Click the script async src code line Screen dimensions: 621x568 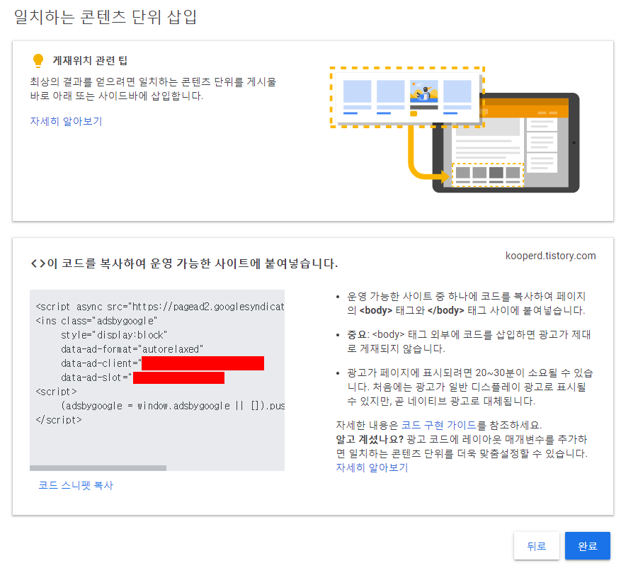160,307
